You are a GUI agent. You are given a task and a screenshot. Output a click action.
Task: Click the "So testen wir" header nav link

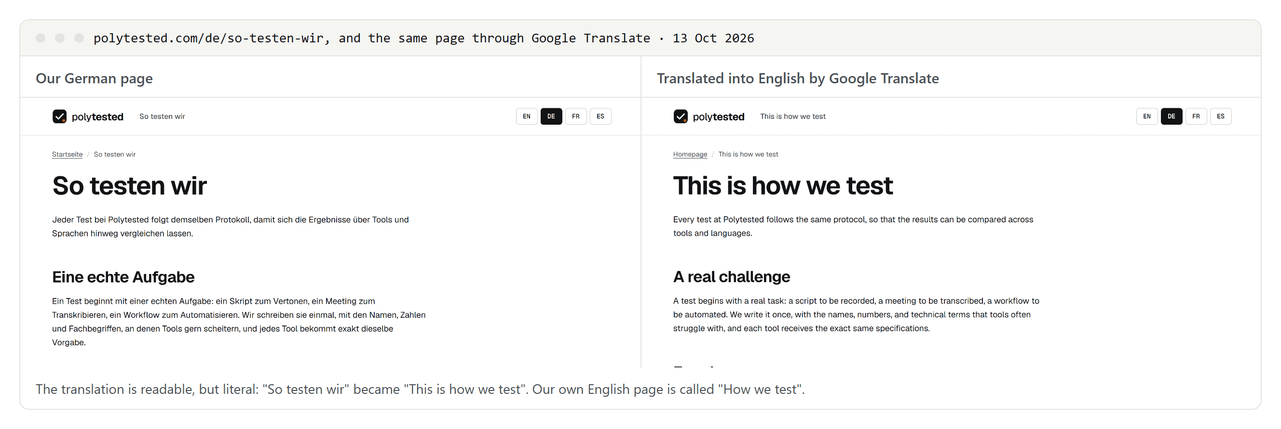pyautogui.click(x=162, y=117)
